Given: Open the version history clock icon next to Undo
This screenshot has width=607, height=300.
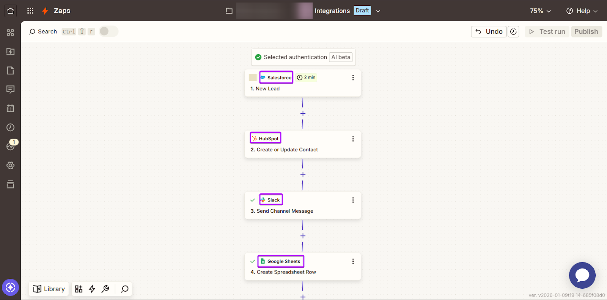Looking at the screenshot, I should 513,31.
